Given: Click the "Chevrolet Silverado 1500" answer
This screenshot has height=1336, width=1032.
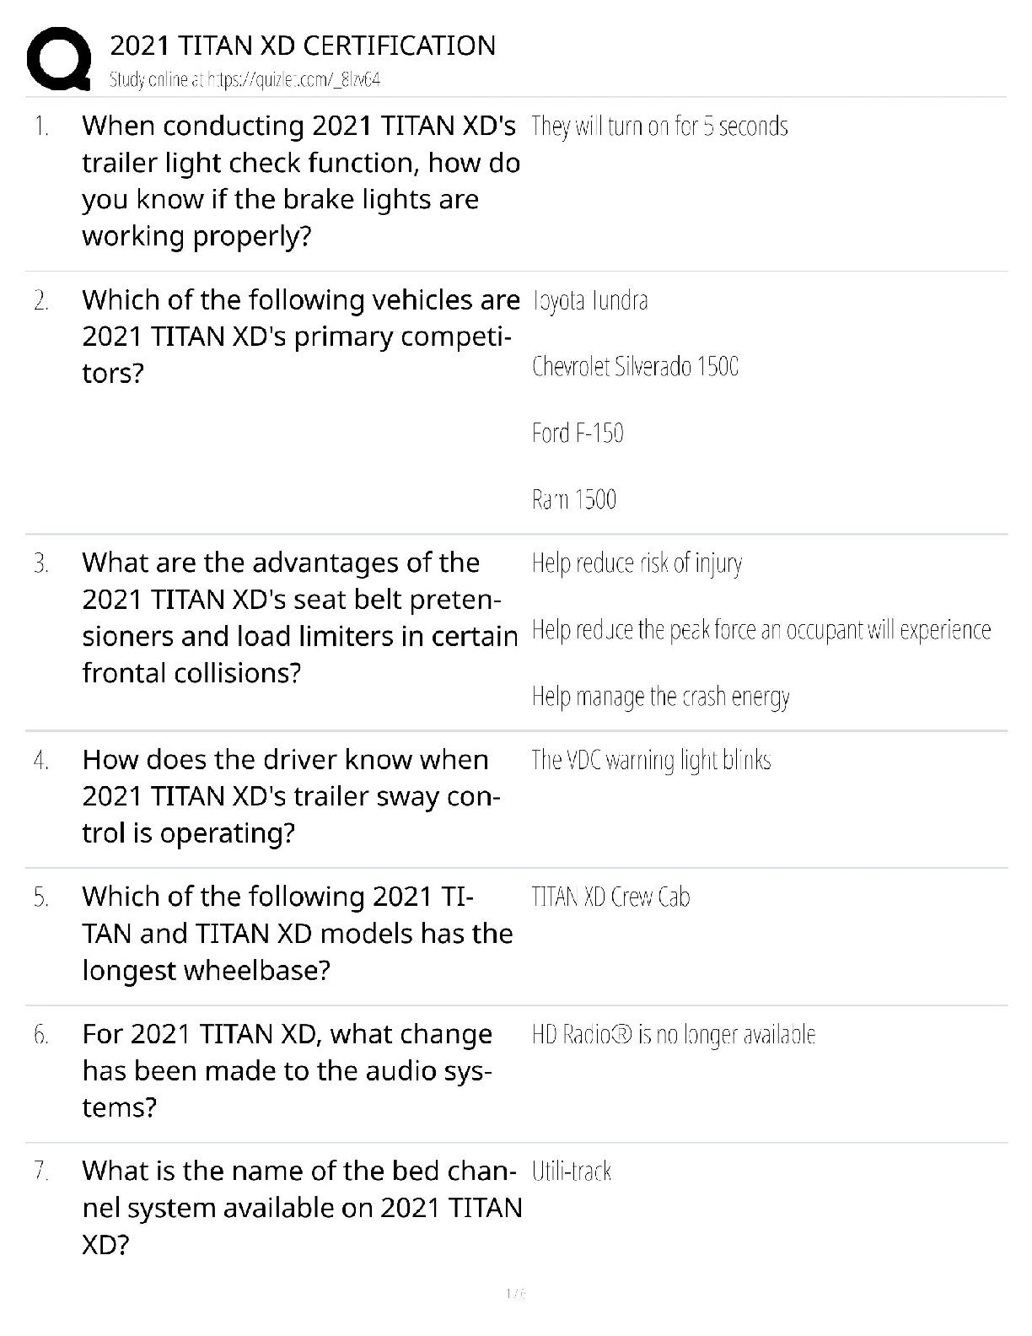Looking at the screenshot, I should [x=635, y=367].
